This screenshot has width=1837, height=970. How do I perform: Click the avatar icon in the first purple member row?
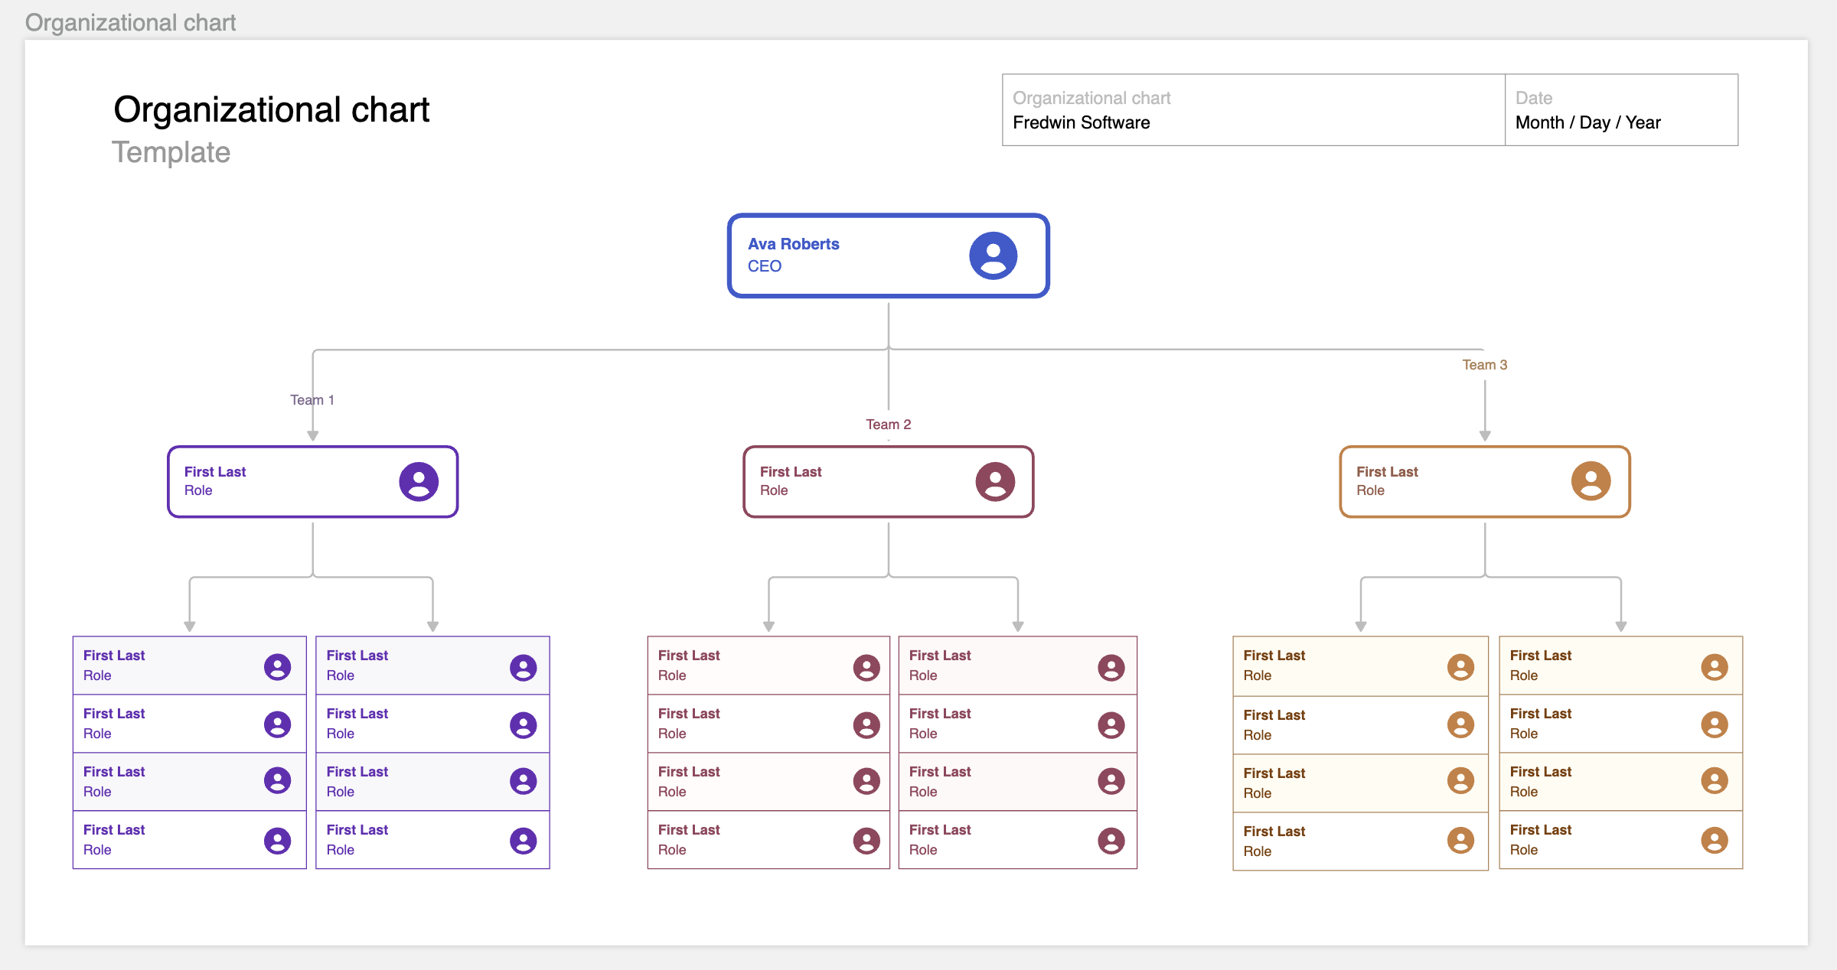point(277,666)
